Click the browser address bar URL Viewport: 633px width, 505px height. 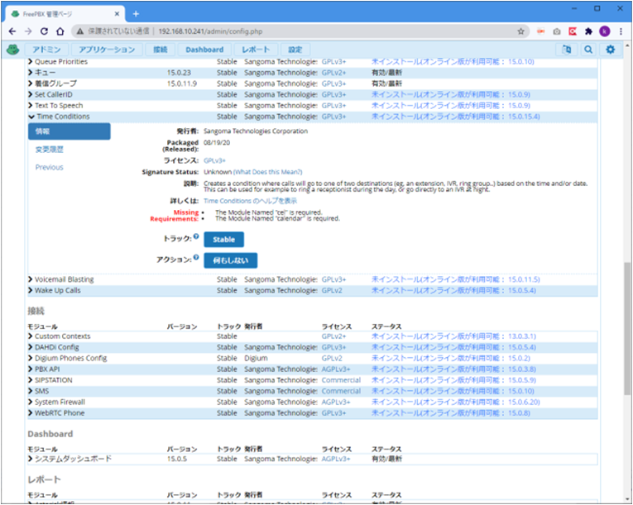tap(210, 31)
